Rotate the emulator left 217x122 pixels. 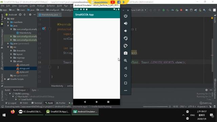(125, 38)
